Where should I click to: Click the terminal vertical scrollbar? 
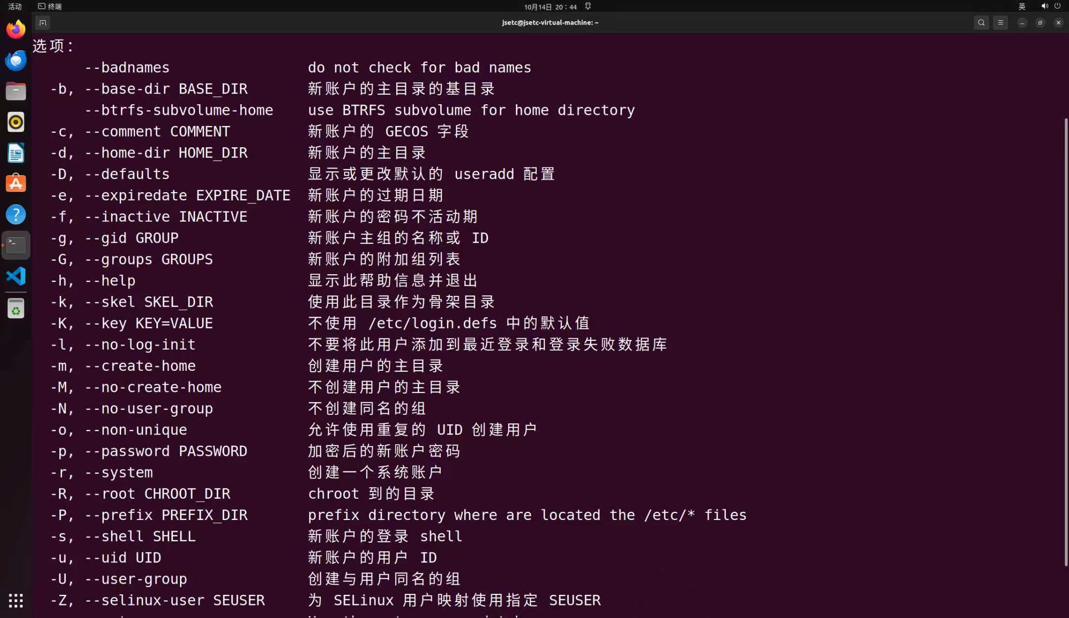pyautogui.click(x=1066, y=342)
